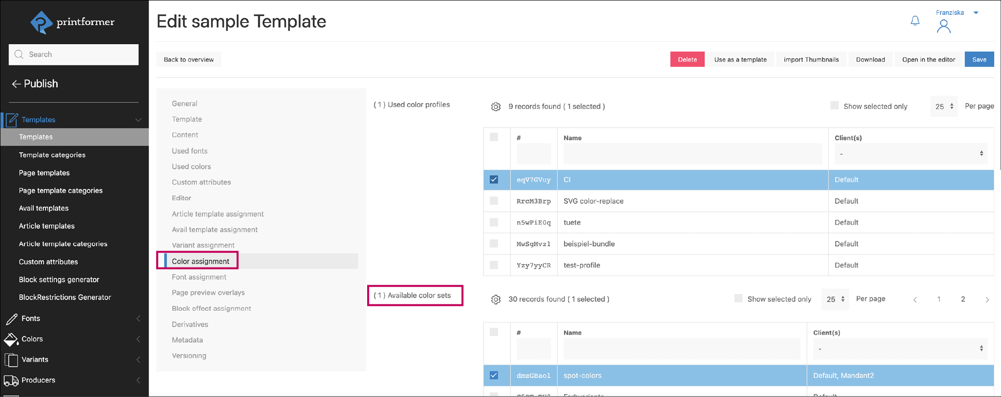Click the Save button
This screenshot has height=397, width=1001.
click(979, 60)
